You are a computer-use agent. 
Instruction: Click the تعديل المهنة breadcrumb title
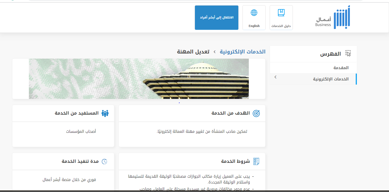coord(193,52)
